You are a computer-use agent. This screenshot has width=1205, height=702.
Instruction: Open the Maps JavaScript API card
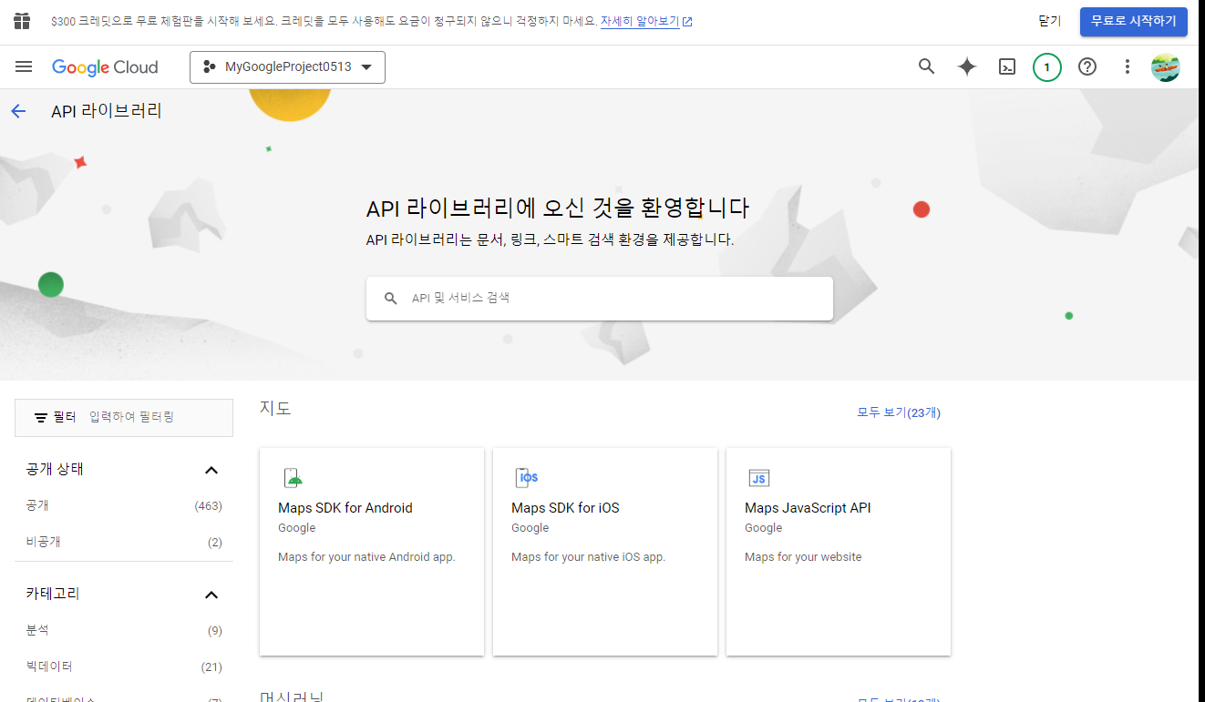click(839, 551)
